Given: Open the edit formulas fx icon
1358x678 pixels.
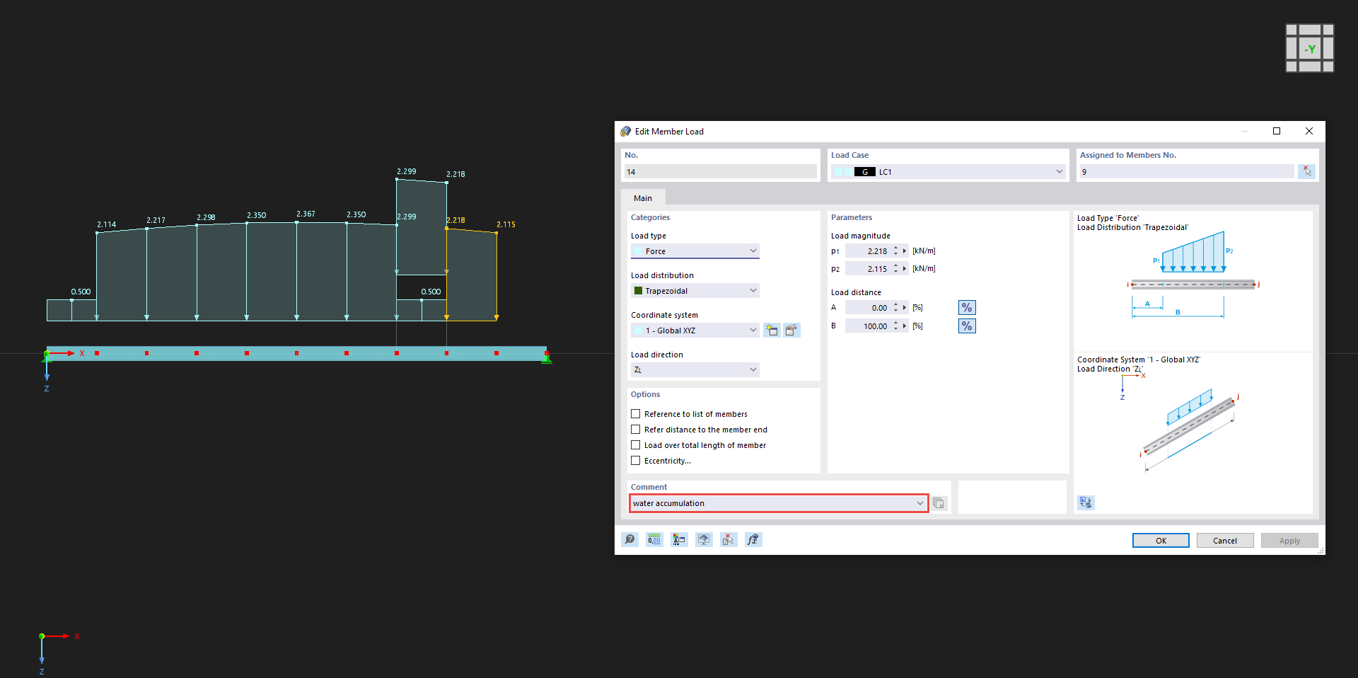Looking at the screenshot, I should pyautogui.click(x=753, y=539).
